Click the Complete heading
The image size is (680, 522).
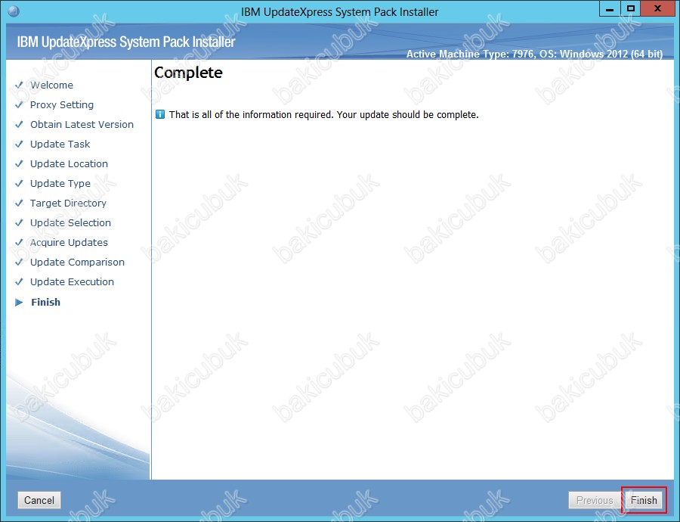pyautogui.click(x=188, y=73)
